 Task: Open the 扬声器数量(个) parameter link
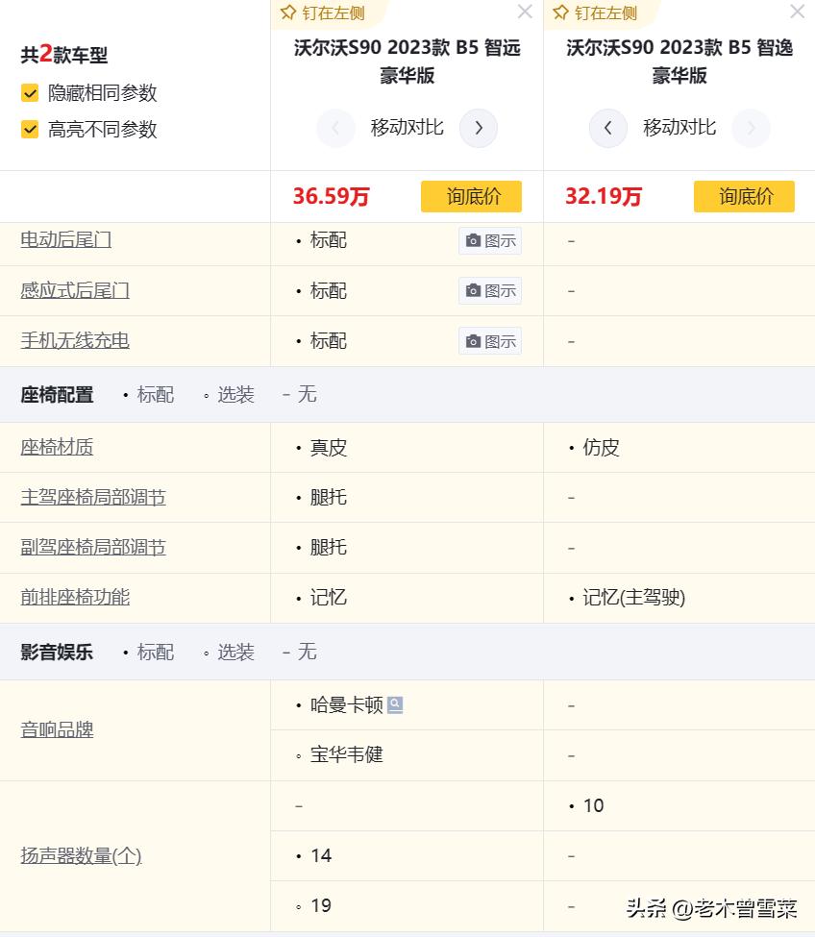click(x=81, y=855)
